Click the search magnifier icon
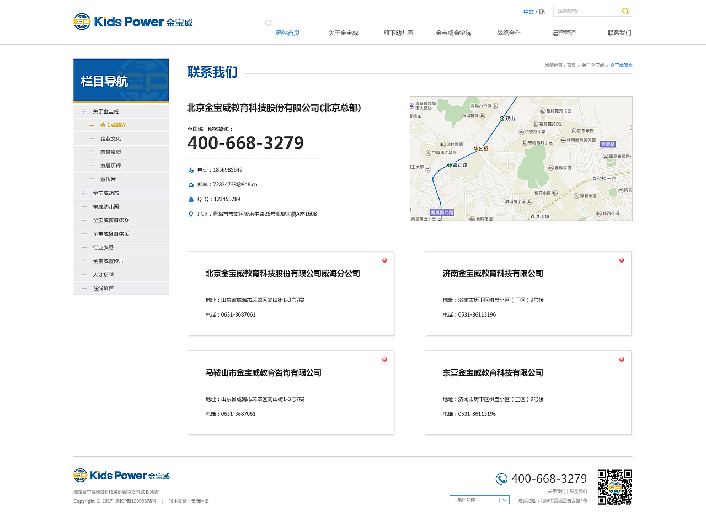The width and height of the screenshot is (706, 518). click(625, 11)
